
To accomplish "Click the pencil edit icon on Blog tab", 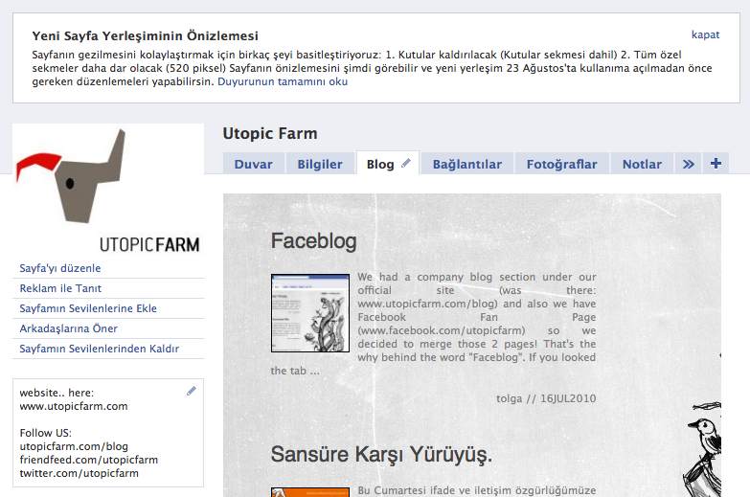I will tap(406, 163).
